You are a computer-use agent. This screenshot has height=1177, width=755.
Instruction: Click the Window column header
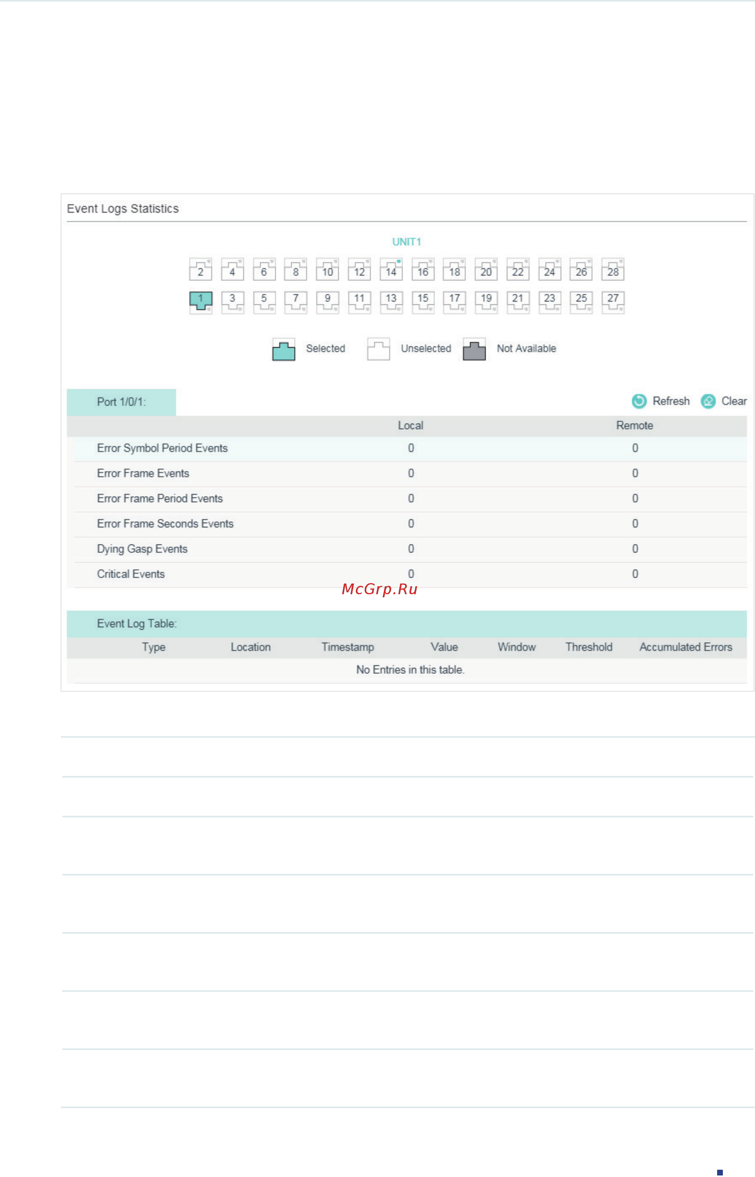point(517,647)
